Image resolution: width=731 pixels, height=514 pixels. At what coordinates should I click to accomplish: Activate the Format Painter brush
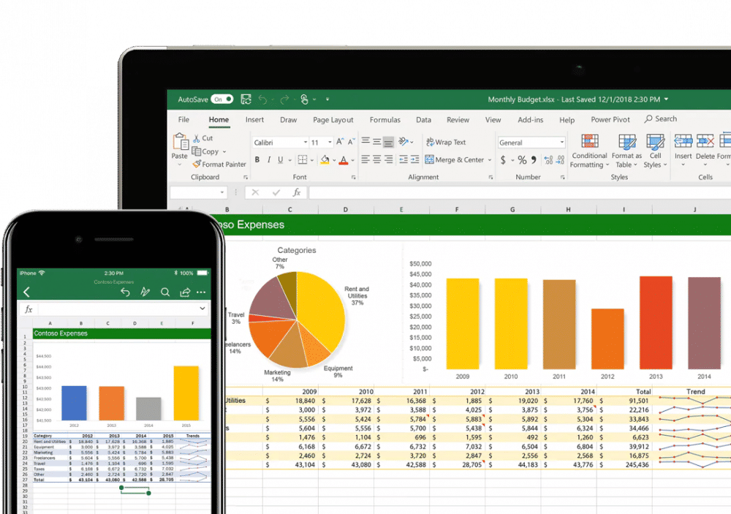point(197,165)
